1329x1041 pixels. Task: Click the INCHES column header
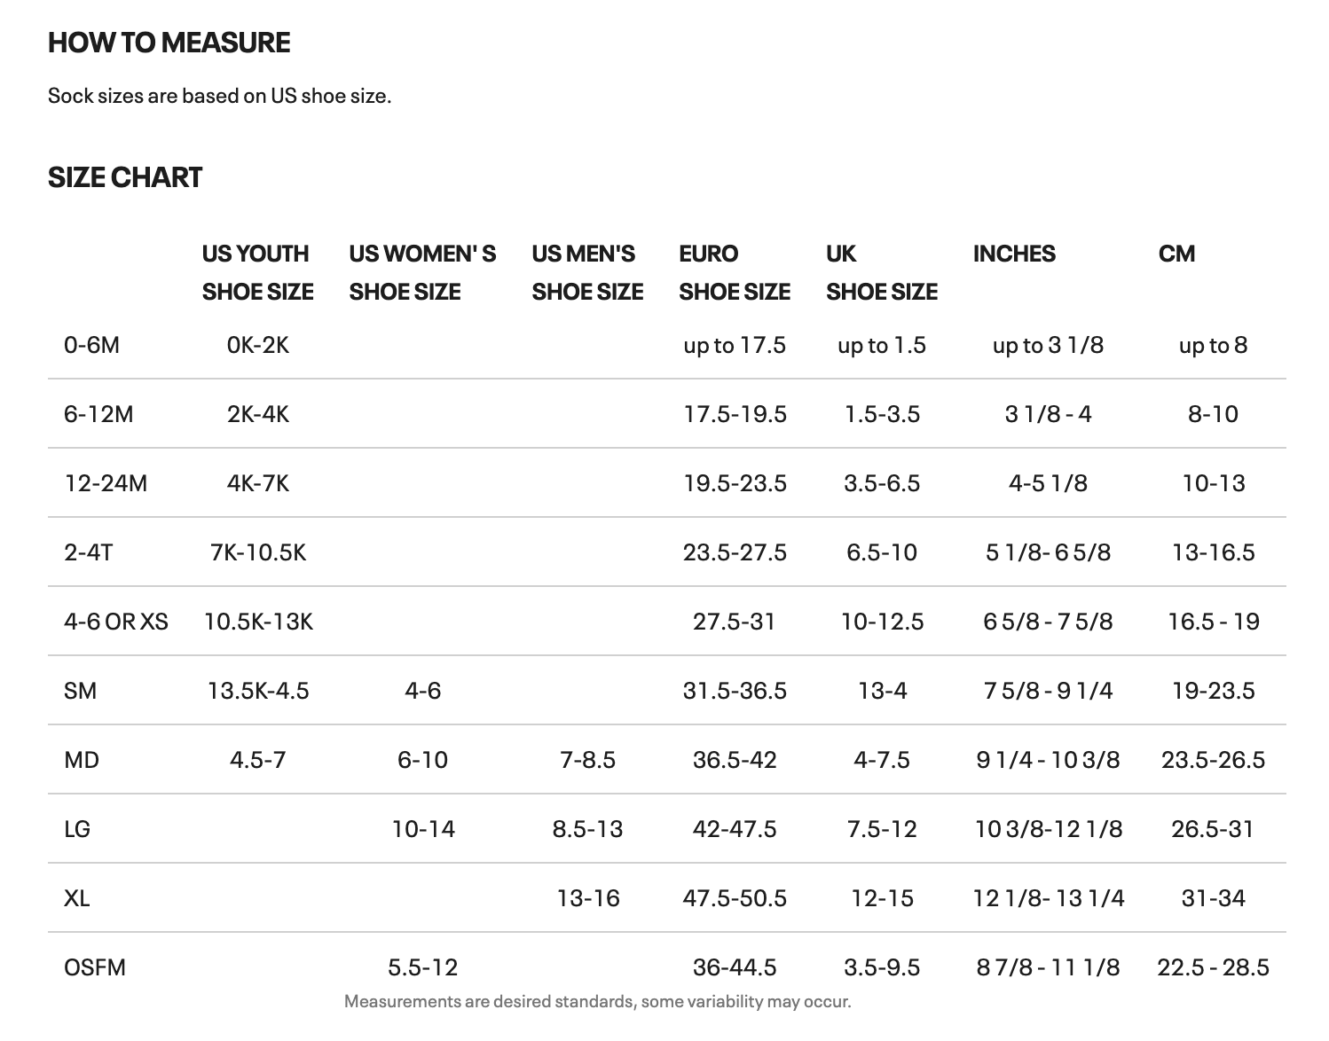coord(1014,254)
